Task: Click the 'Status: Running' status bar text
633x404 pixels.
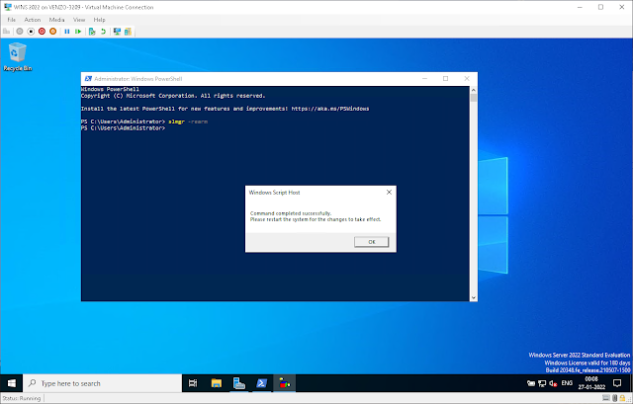Action: [x=22, y=398]
